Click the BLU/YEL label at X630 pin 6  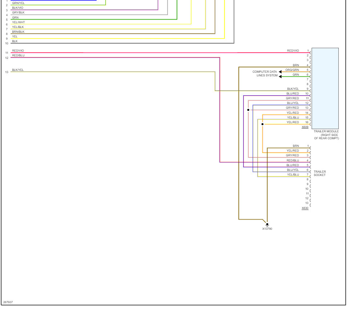(293, 170)
